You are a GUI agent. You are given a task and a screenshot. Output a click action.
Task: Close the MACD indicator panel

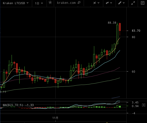[x=144, y=105]
